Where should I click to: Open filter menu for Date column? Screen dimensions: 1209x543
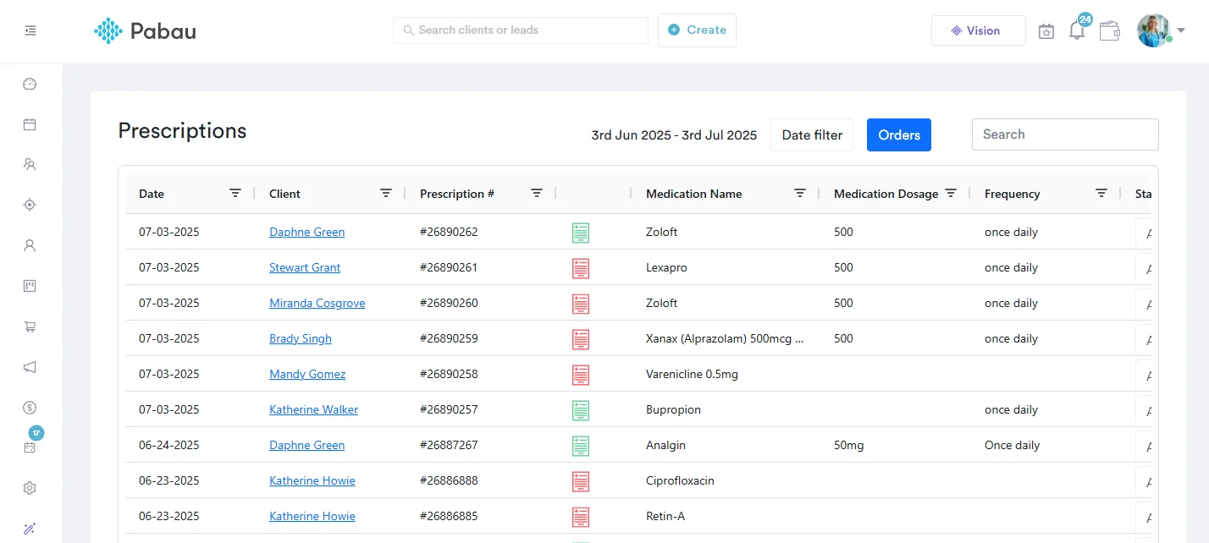[x=235, y=194]
